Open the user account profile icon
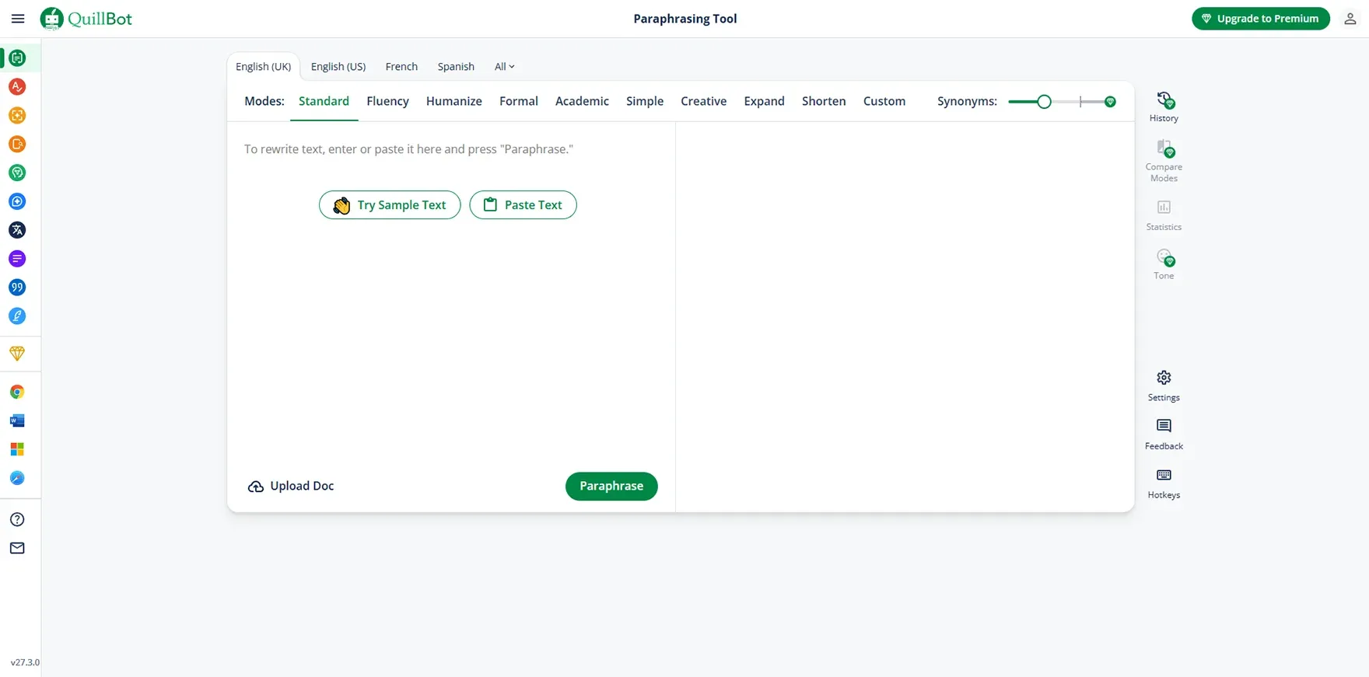 pyautogui.click(x=1350, y=19)
